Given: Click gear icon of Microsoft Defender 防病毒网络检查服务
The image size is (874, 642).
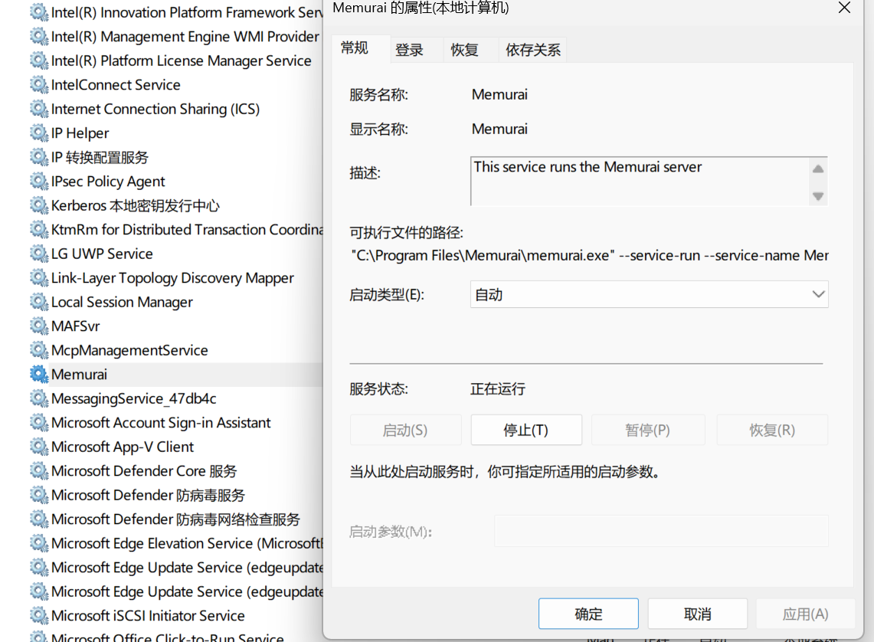Looking at the screenshot, I should 39,519.
